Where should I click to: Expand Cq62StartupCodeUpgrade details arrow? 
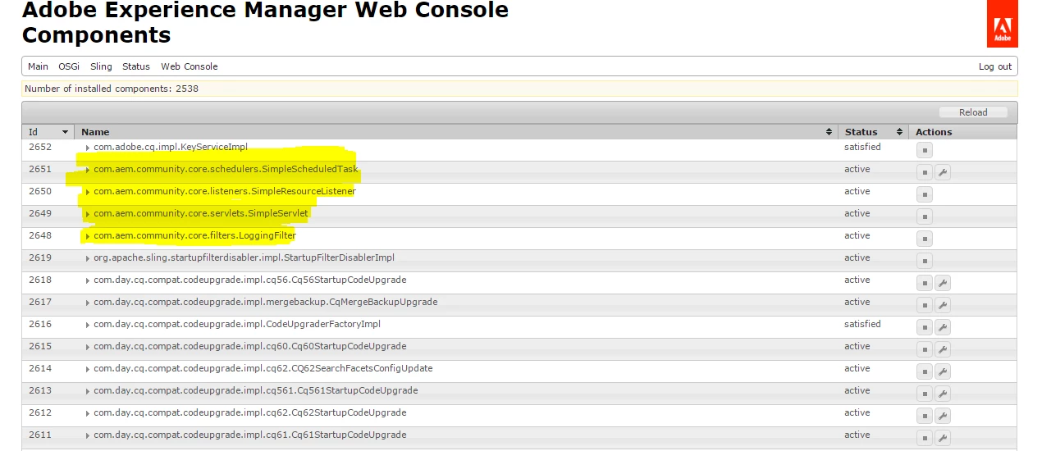click(88, 413)
